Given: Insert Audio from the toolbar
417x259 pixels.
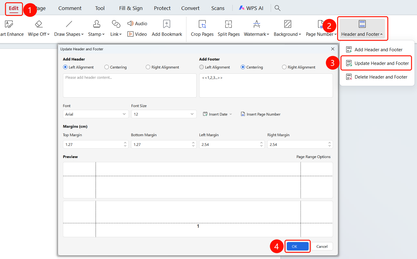Looking at the screenshot, I should click(x=137, y=24).
